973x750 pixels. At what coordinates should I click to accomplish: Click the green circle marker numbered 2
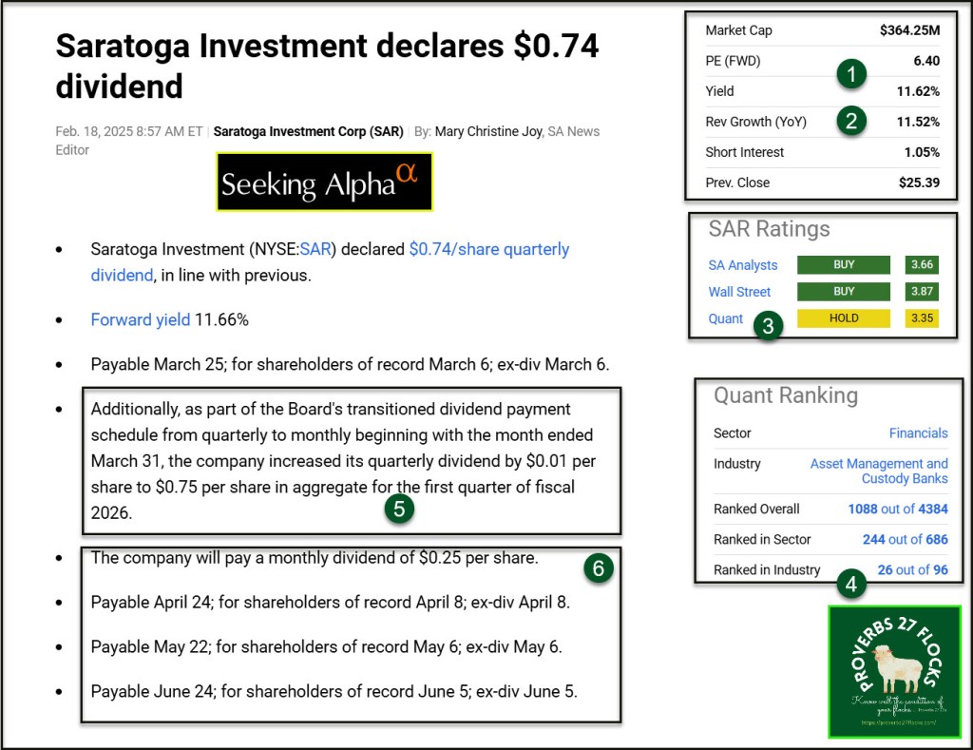pyautogui.click(x=852, y=121)
